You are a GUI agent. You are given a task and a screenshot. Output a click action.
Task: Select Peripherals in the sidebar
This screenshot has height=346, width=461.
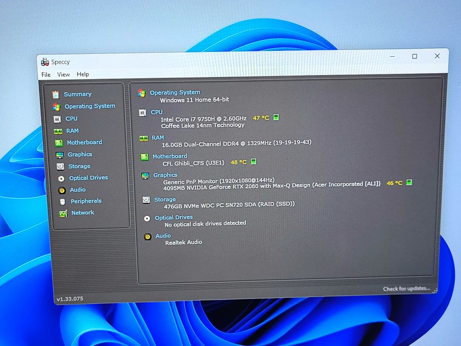(x=86, y=201)
